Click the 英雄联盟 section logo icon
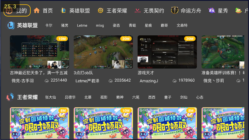 10,25
